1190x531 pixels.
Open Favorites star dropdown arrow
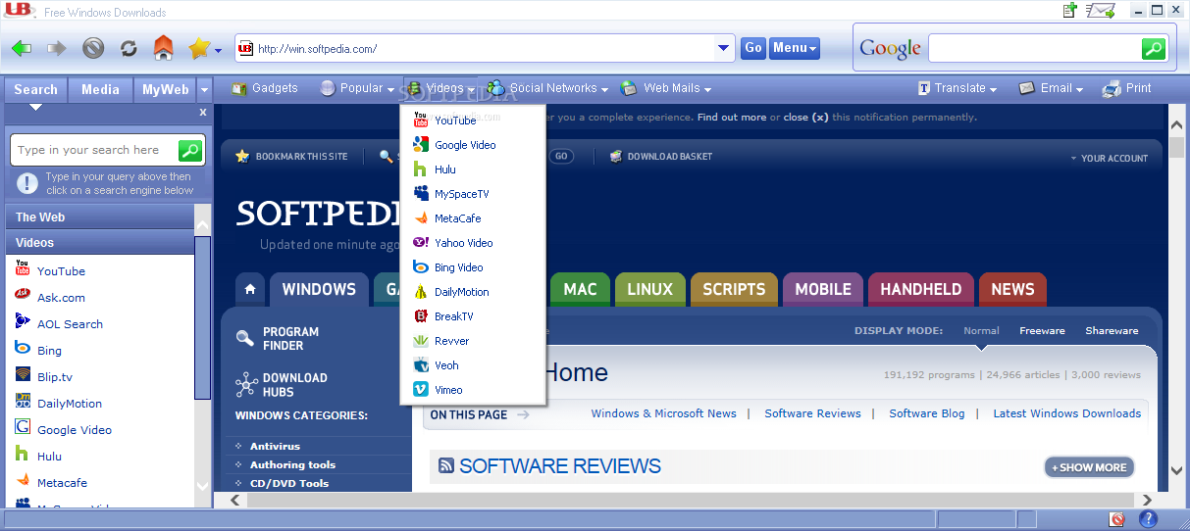click(x=219, y=50)
